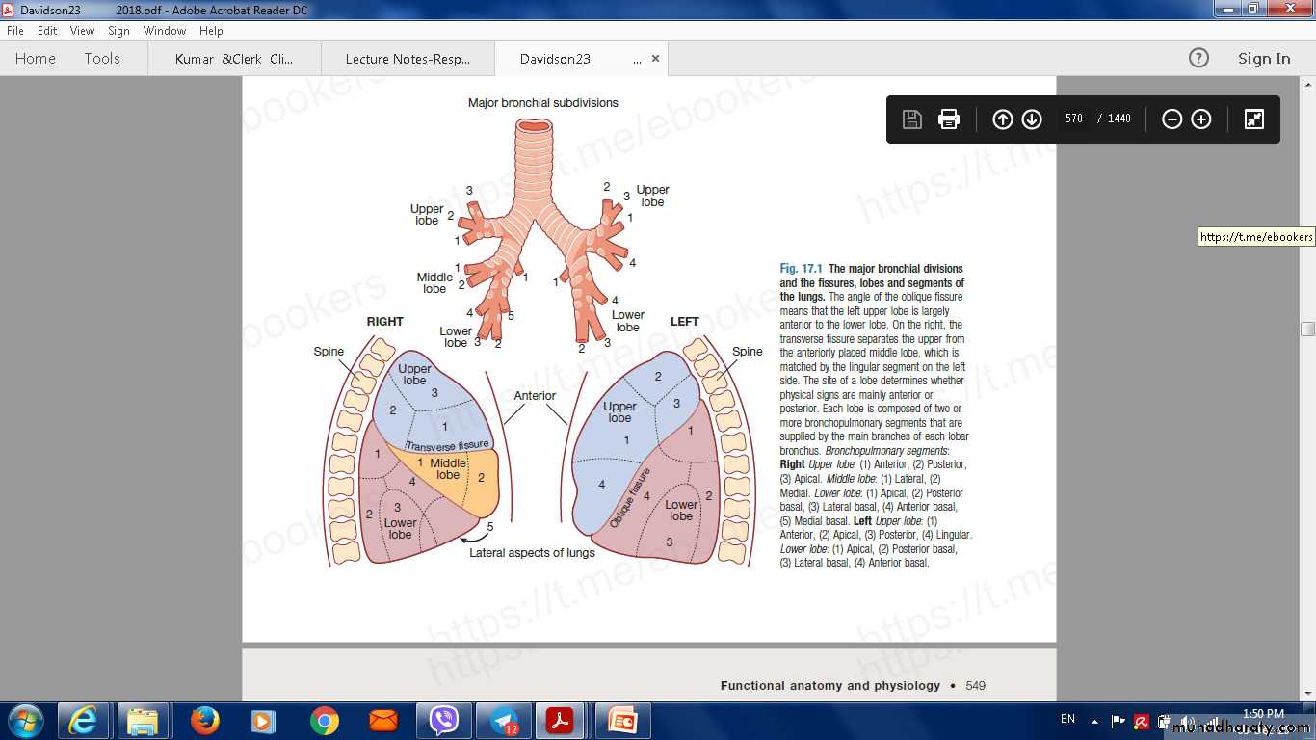Zoom out with the minus icon
Screen dimensions: 1316x740
coord(1171,119)
